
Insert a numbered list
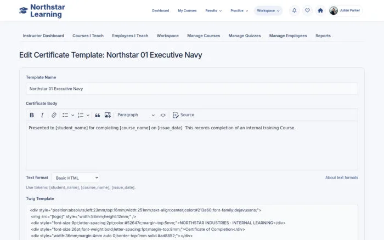pyautogui.click(x=81, y=115)
